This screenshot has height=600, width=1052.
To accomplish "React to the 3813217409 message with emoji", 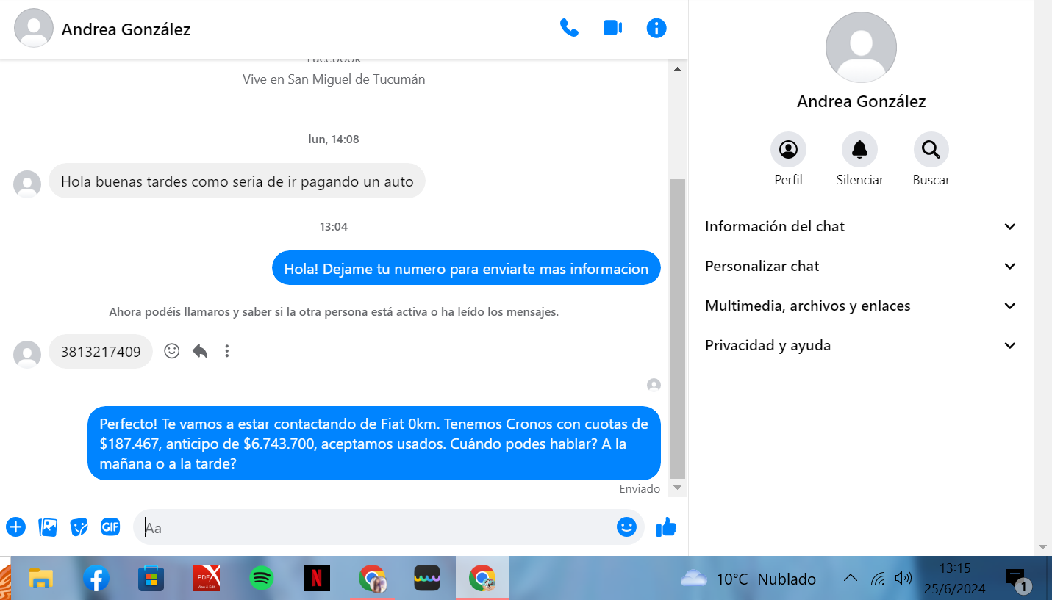I will [172, 351].
